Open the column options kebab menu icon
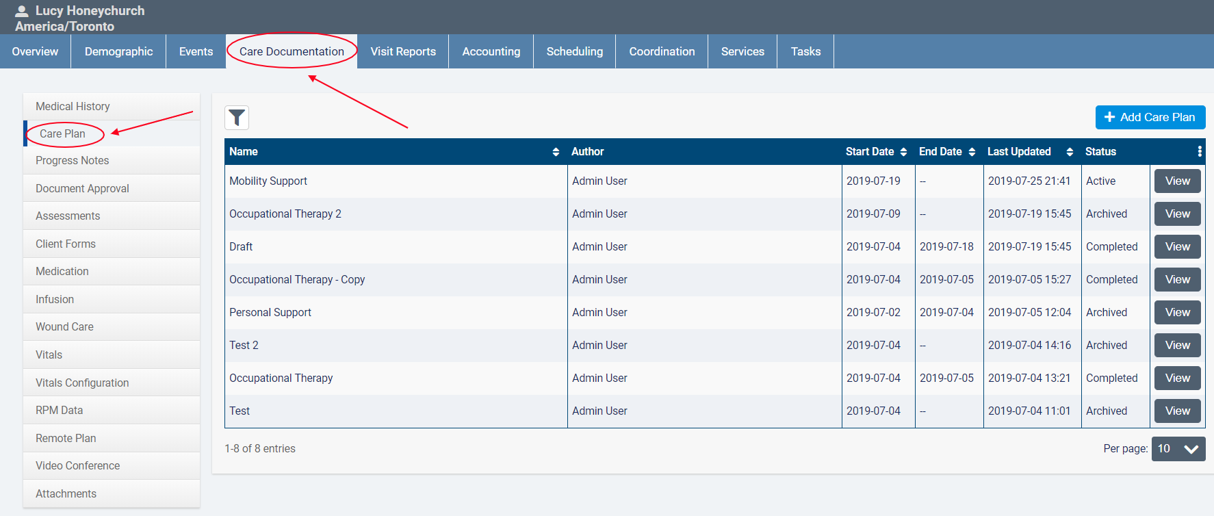The image size is (1214, 516). point(1199,151)
